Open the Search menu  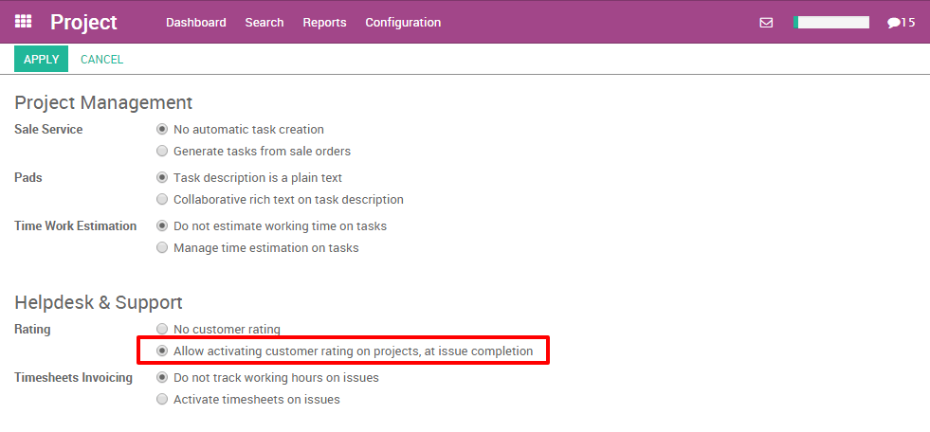coord(264,23)
